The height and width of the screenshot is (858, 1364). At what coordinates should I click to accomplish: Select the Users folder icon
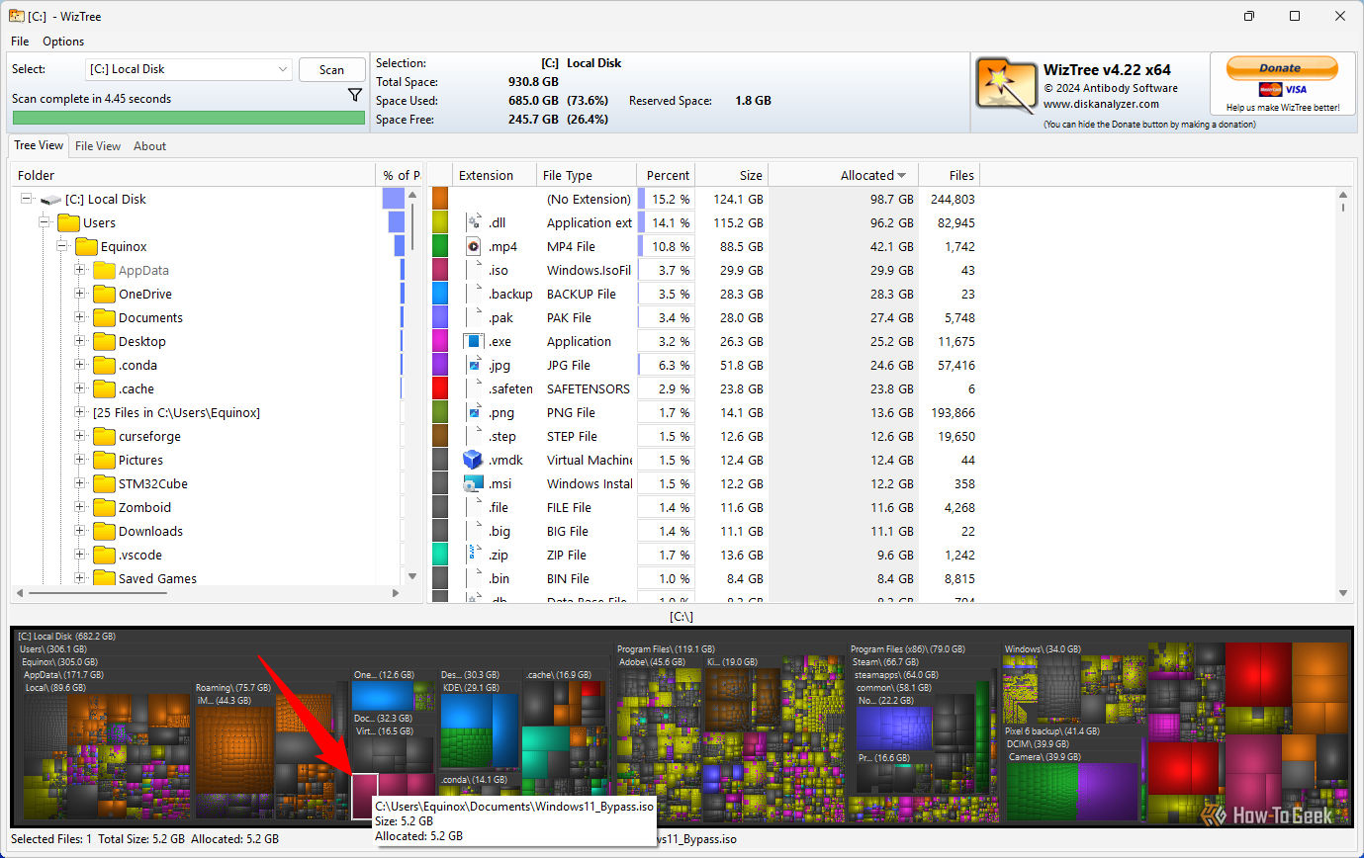click(x=68, y=223)
